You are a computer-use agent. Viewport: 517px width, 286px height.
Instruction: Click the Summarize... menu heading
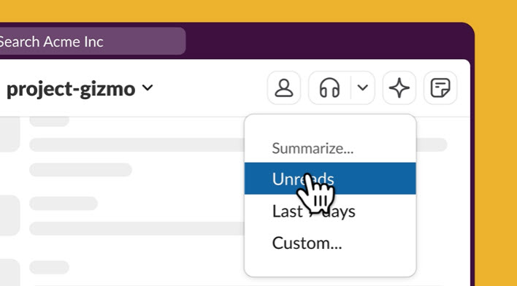[x=313, y=148]
